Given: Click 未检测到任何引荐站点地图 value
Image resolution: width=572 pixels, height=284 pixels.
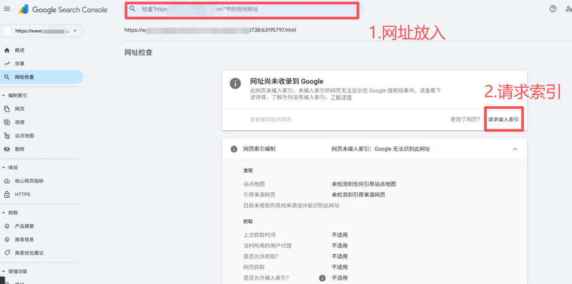Looking at the screenshot, I should coord(364,184).
